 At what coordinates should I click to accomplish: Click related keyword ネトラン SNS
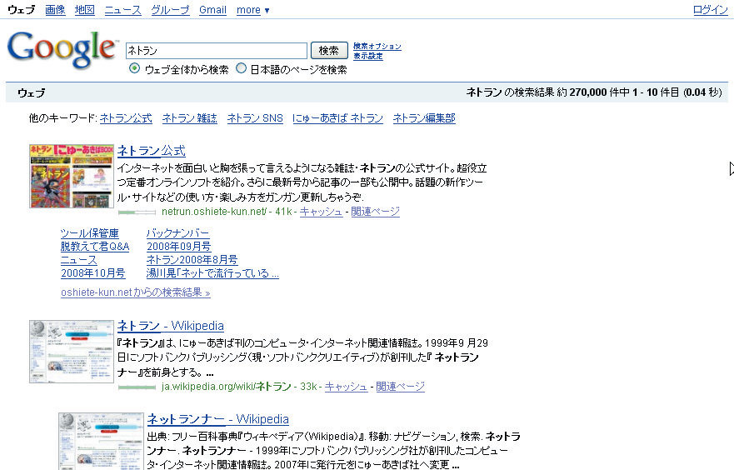pyautogui.click(x=255, y=118)
